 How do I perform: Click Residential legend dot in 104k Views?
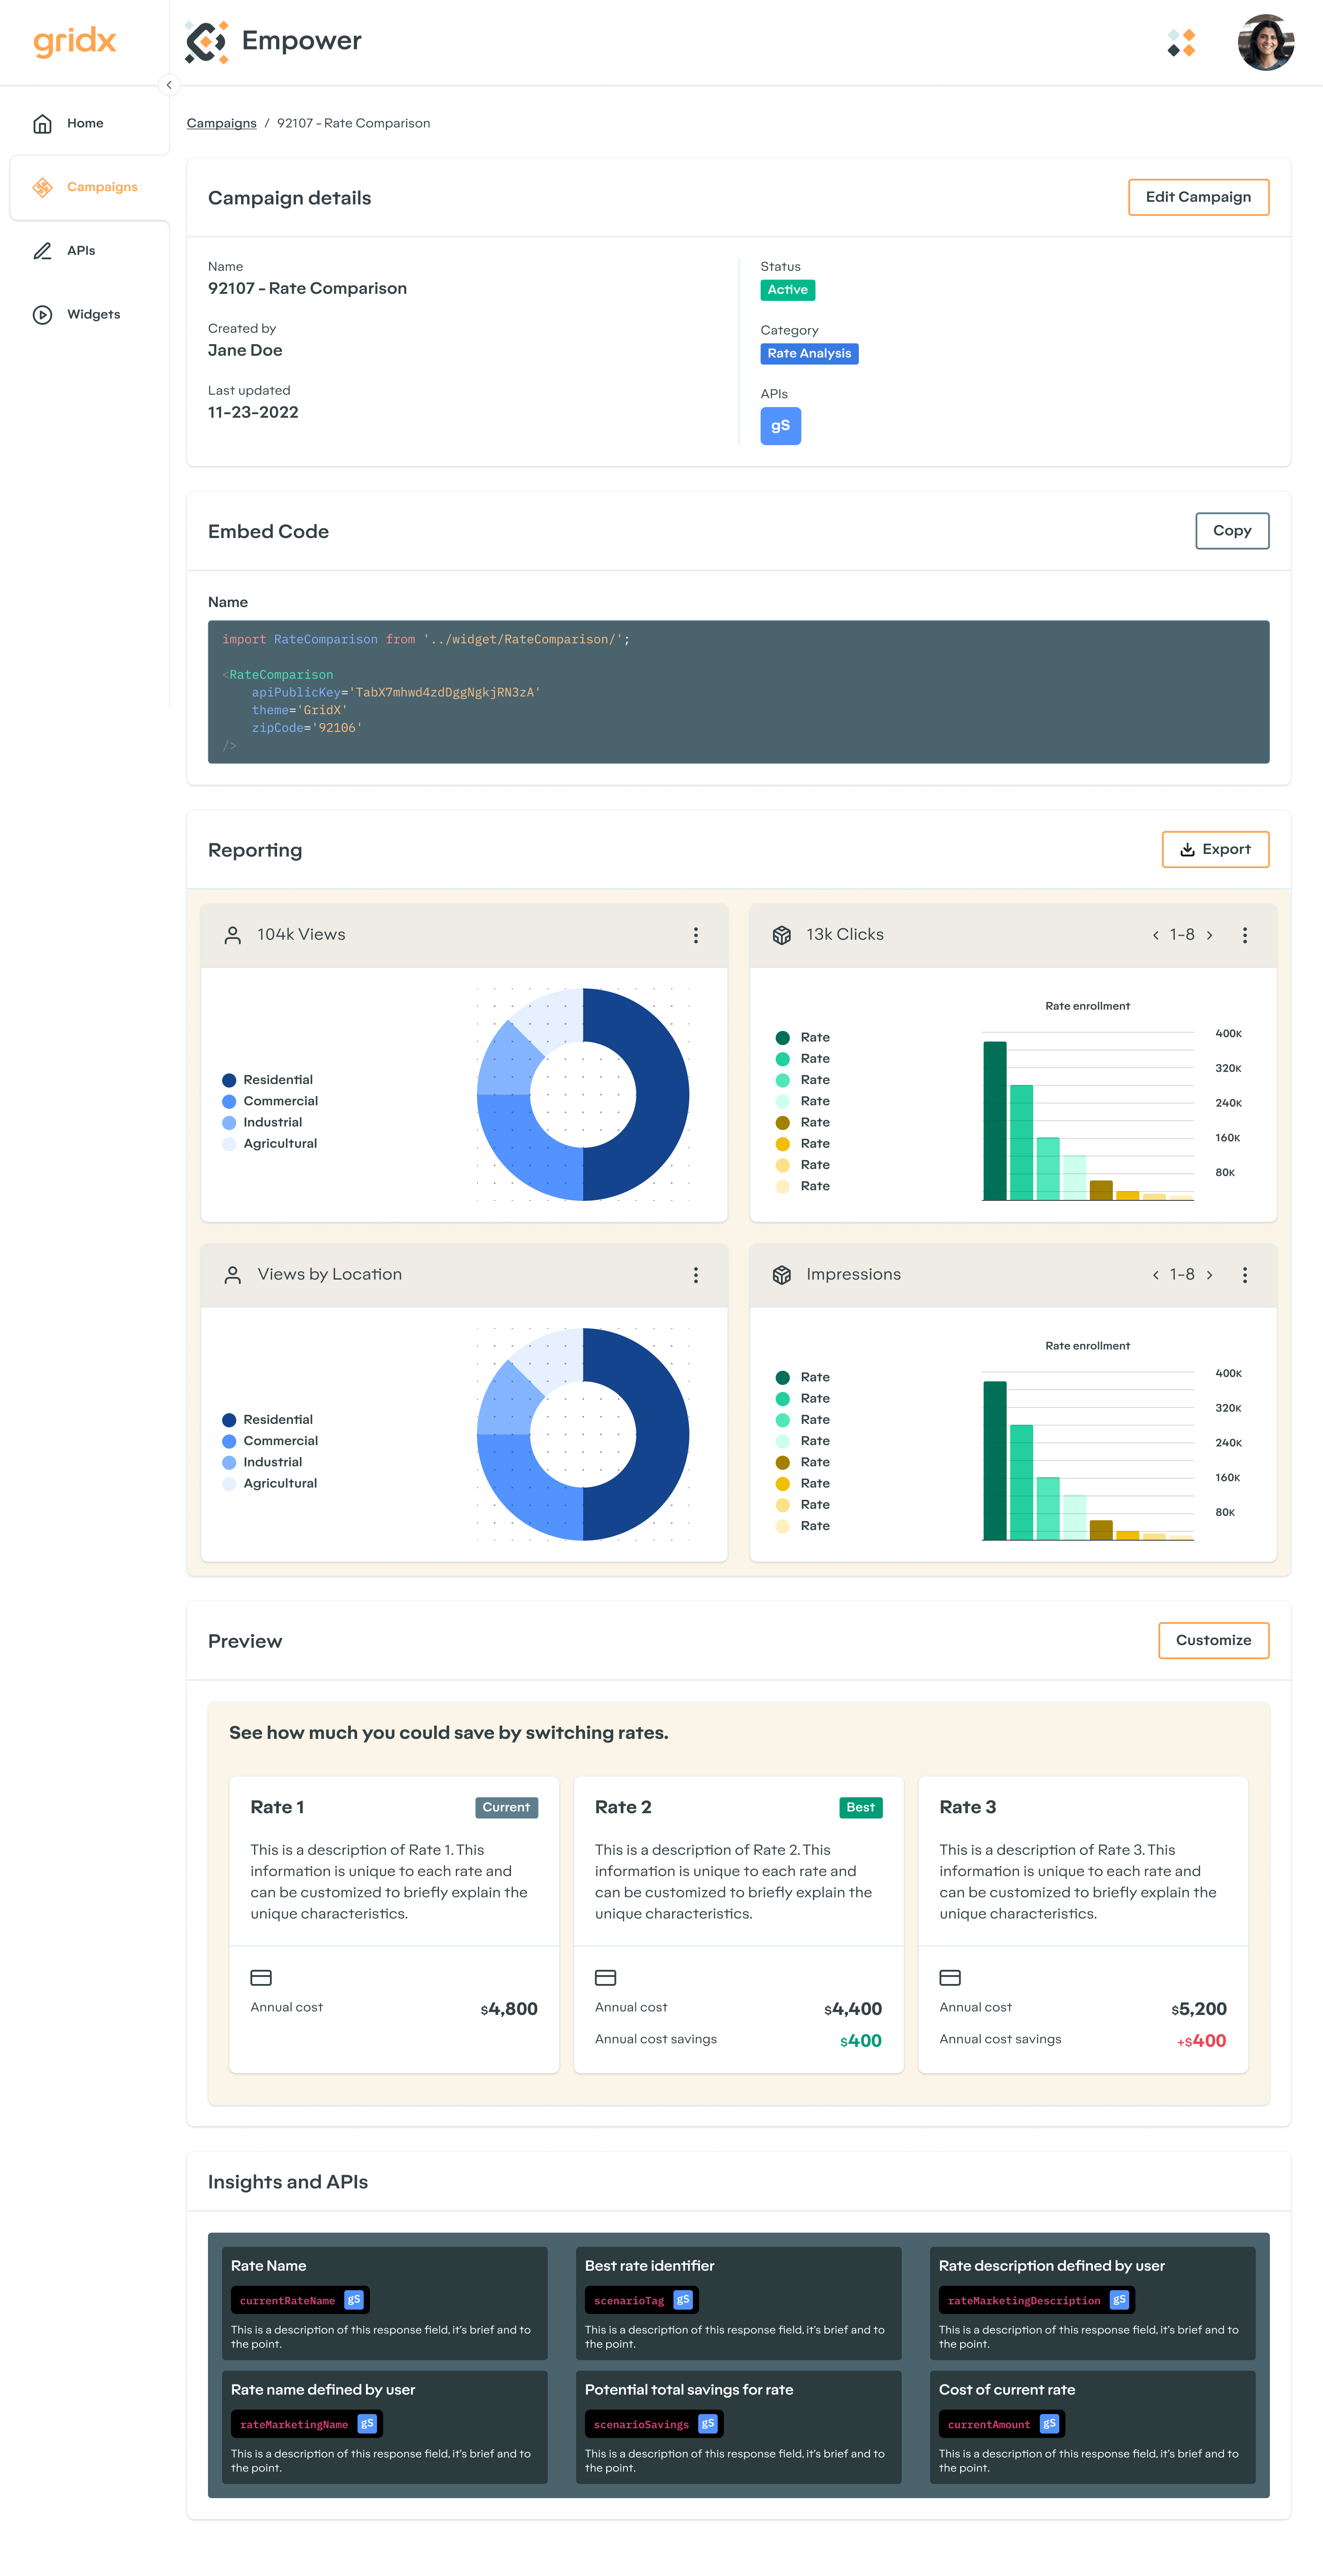click(x=229, y=1080)
